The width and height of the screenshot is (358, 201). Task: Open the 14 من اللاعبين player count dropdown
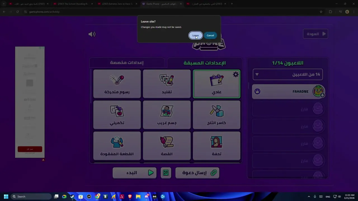[288, 75]
